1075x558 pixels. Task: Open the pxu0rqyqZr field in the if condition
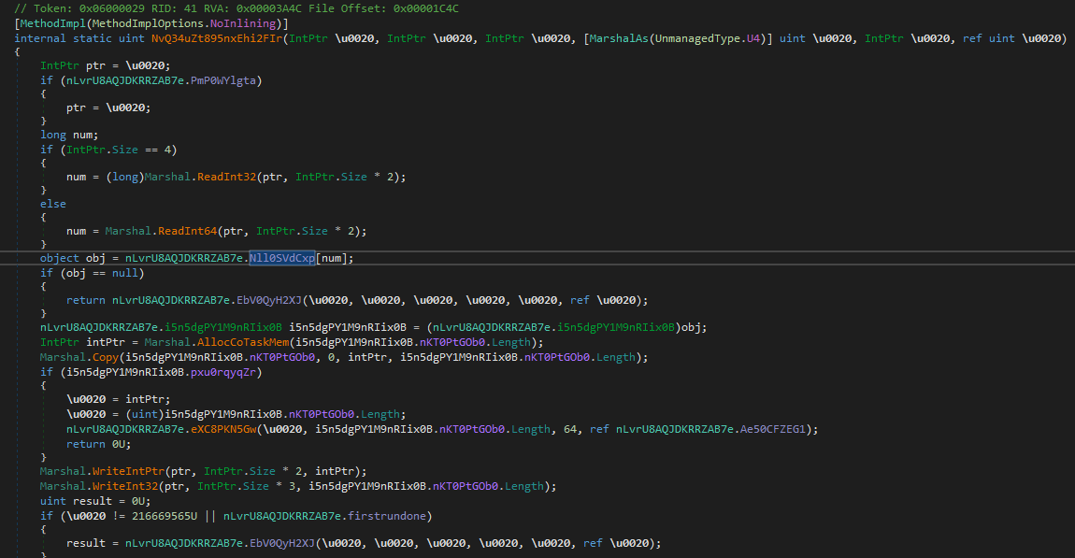222,372
